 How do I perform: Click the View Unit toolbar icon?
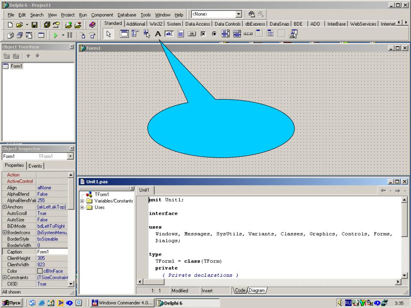click(x=10, y=35)
